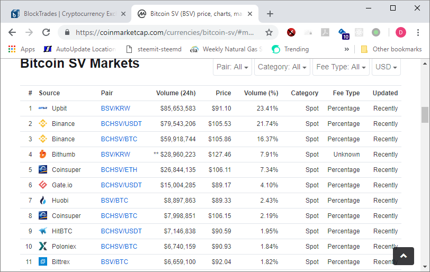Viewport: 430px width, 272px height.
Task: Expand the Fee Type: All dropdown
Action: 341,67
